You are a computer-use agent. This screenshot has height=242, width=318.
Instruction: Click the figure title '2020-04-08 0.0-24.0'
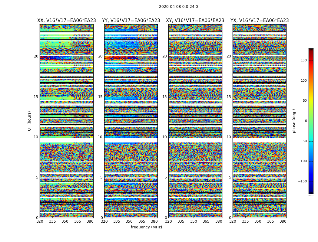(178, 7)
